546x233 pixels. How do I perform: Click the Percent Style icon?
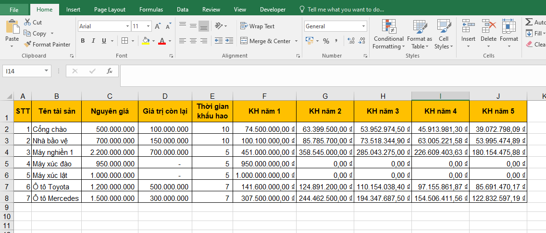[x=326, y=41]
